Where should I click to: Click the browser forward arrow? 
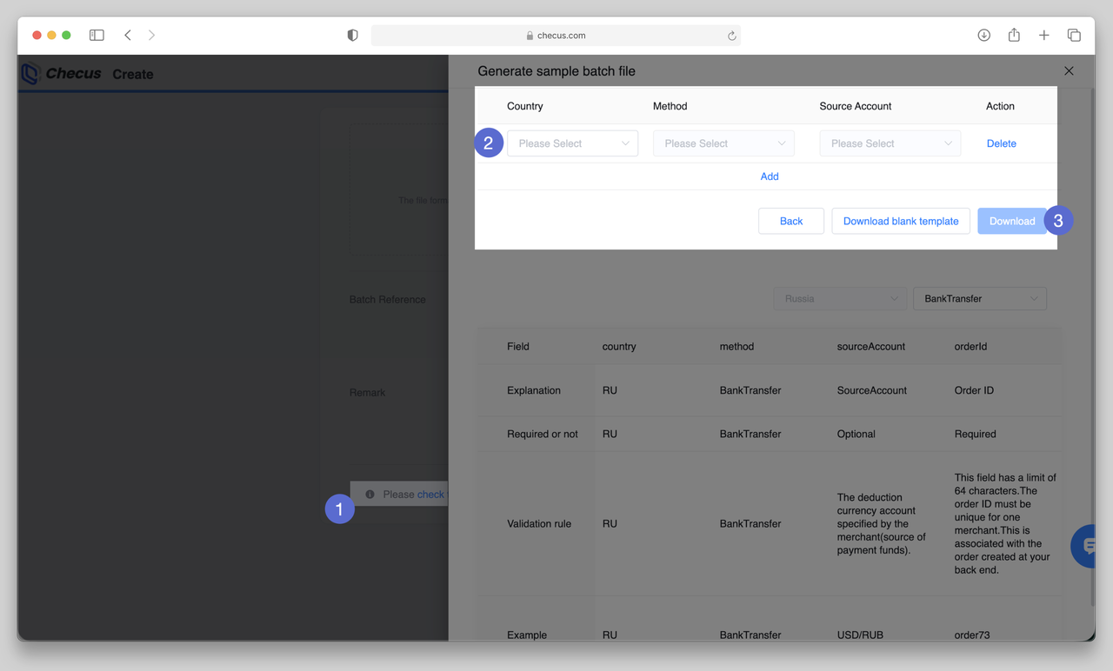151,36
